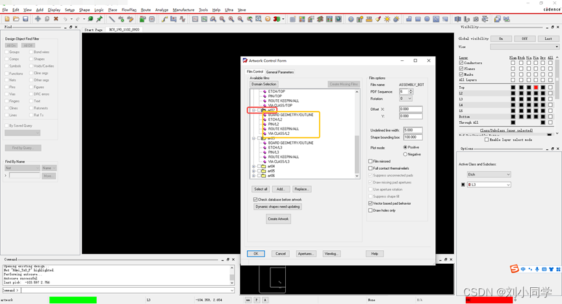Uncheck Check database before artwork
This screenshot has height=304, width=562.
(x=255, y=199)
